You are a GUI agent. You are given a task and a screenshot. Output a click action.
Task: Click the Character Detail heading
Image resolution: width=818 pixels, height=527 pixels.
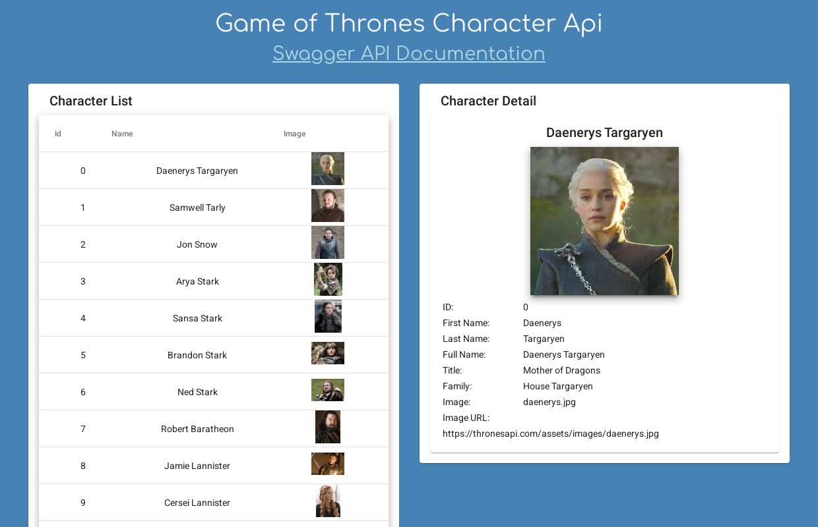click(x=488, y=101)
